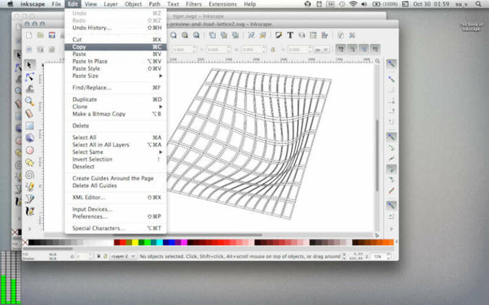Click the Duplicate objects toolbar icon

213,35
